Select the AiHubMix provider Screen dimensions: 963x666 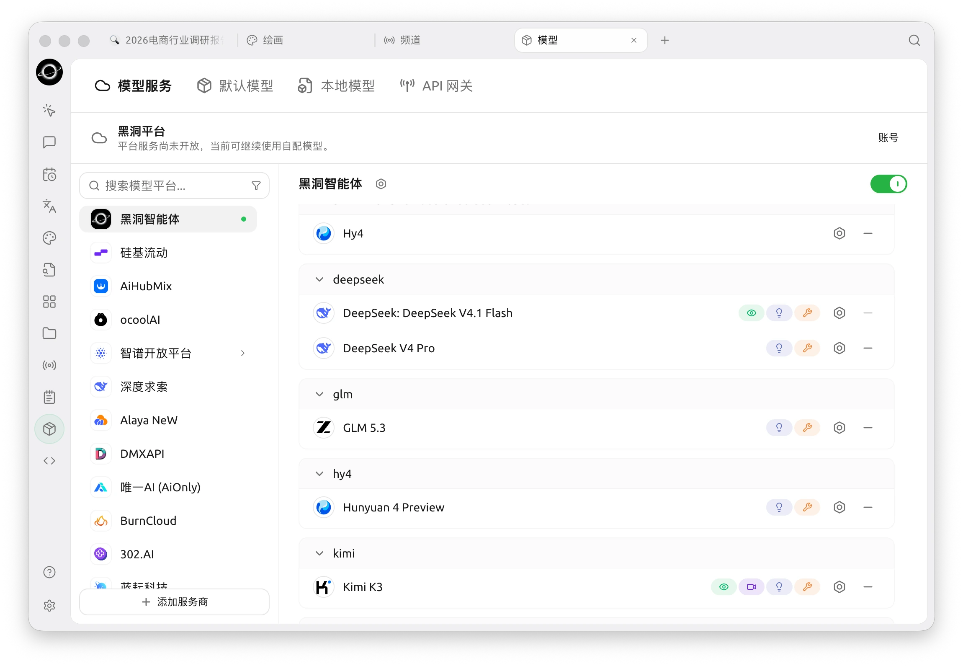click(x=168, y=286)
